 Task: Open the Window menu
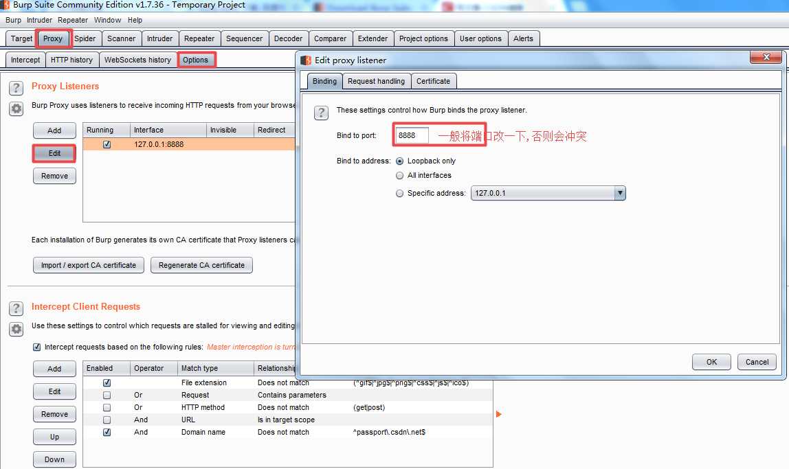[108, 20]
